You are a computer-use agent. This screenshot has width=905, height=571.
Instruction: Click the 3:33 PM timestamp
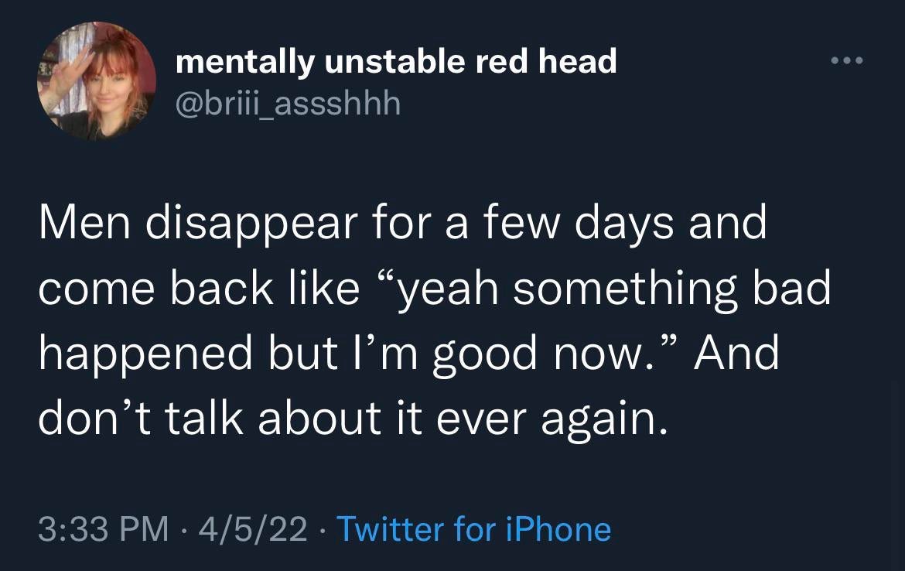coord(102,530)
